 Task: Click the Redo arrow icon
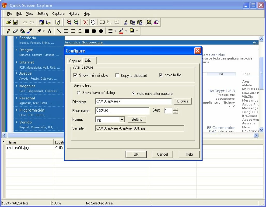click(x=32, y=22)
